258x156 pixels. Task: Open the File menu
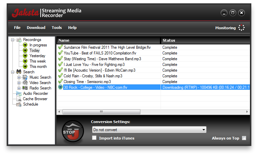click(x=17, y=28)
